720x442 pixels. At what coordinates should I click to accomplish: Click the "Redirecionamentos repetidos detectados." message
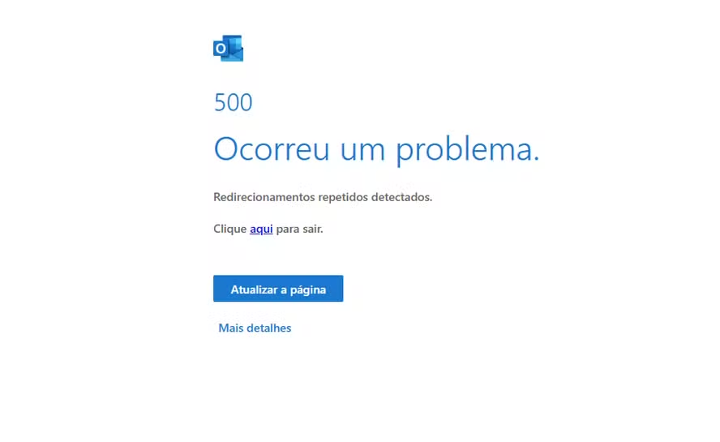coord(323,197)
